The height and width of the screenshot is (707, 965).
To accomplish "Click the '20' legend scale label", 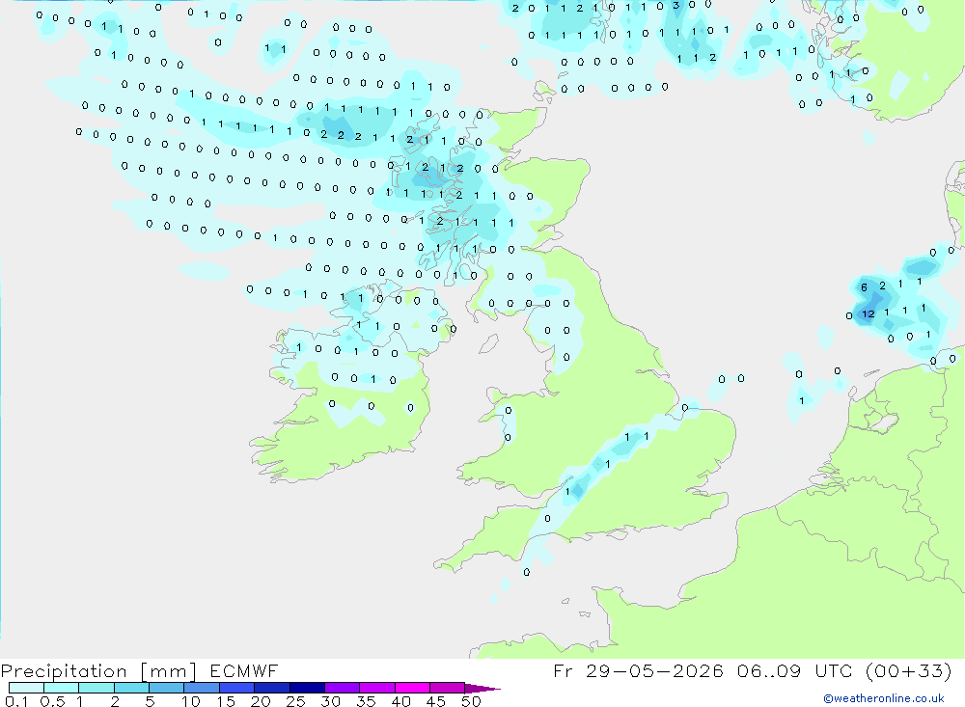I will [261, 701].
